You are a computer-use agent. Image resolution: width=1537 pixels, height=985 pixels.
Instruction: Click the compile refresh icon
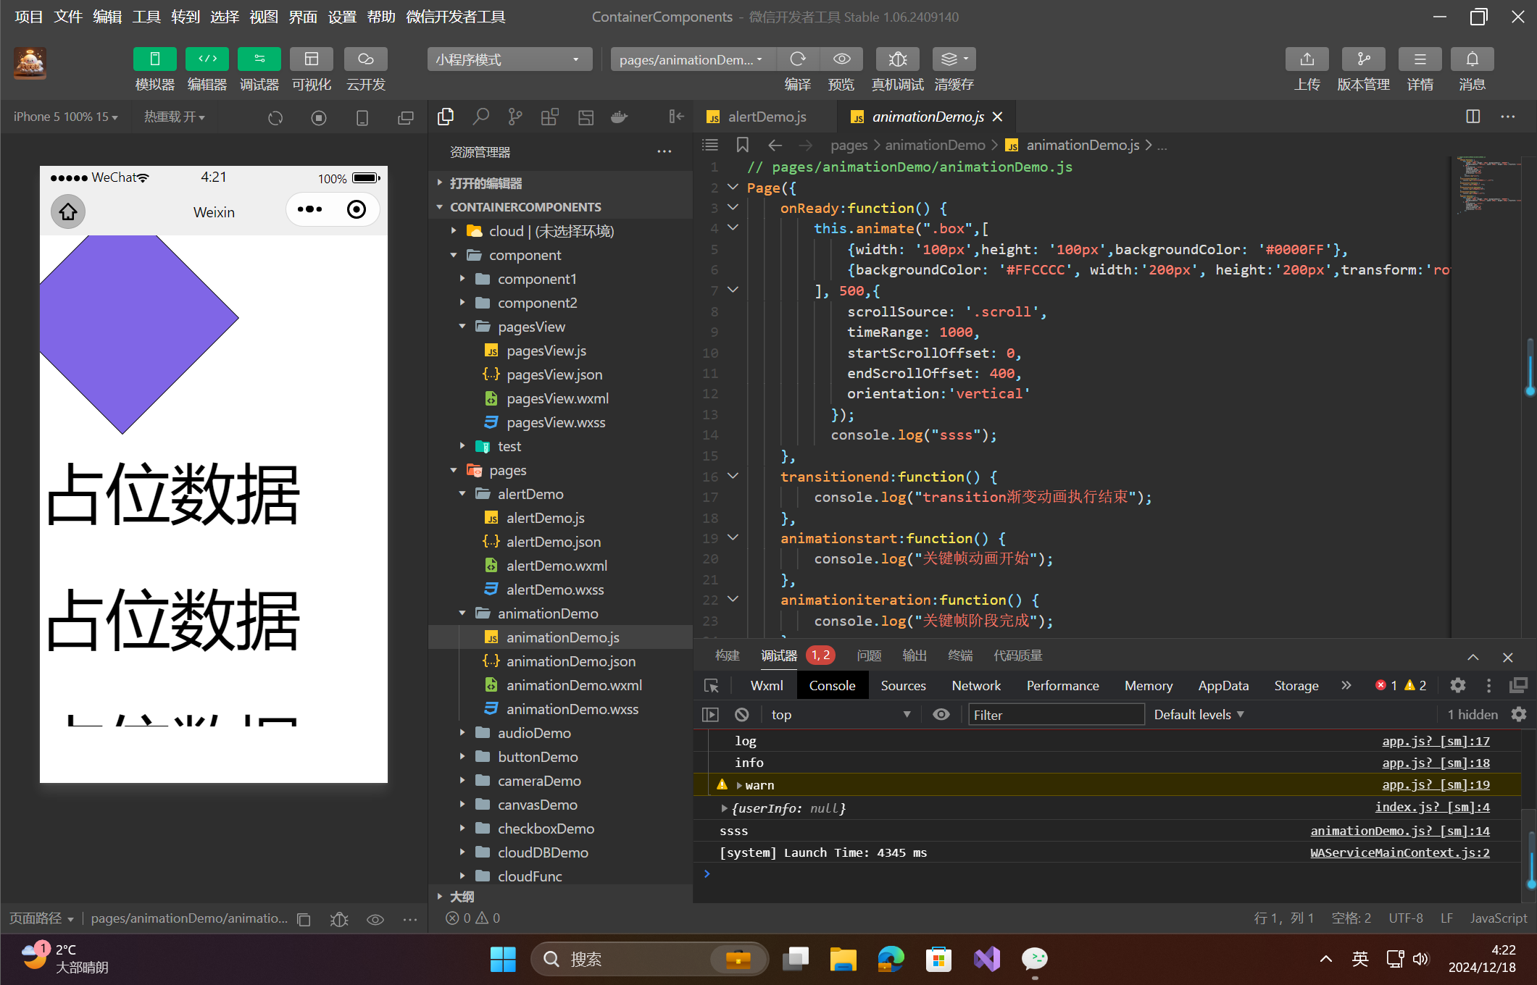(x=797, y=59)
